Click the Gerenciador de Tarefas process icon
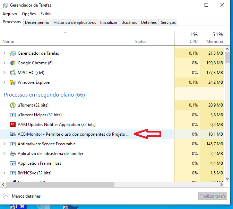 [x=13, y=53]
